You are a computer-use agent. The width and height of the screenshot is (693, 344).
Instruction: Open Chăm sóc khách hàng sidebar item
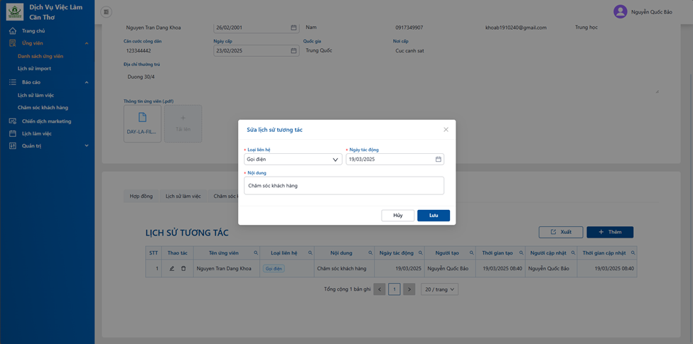pos(43,108)
